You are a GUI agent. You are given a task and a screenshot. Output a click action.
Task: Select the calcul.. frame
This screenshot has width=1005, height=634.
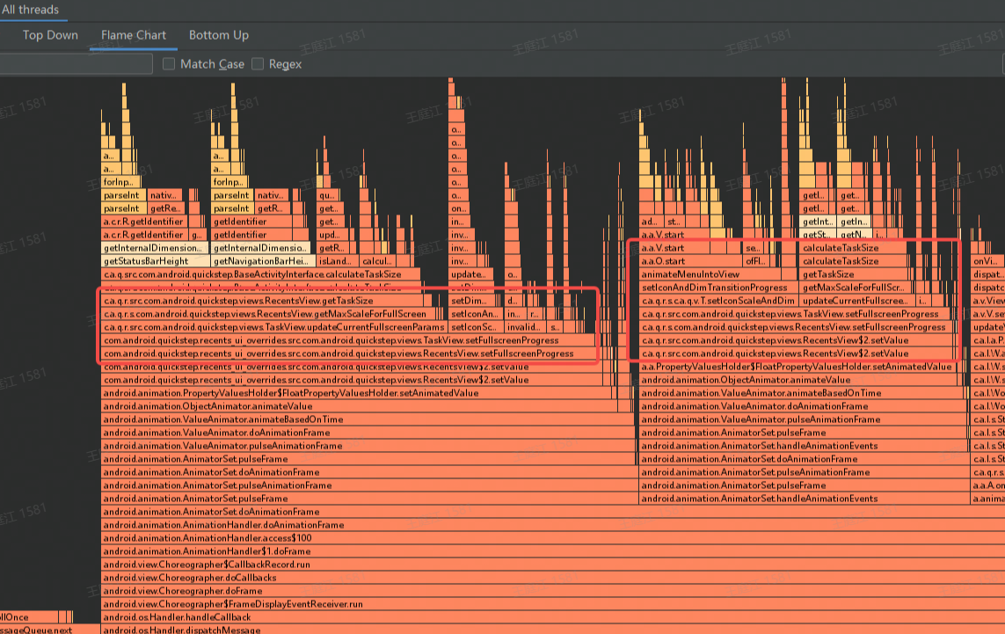pos(377,261)
